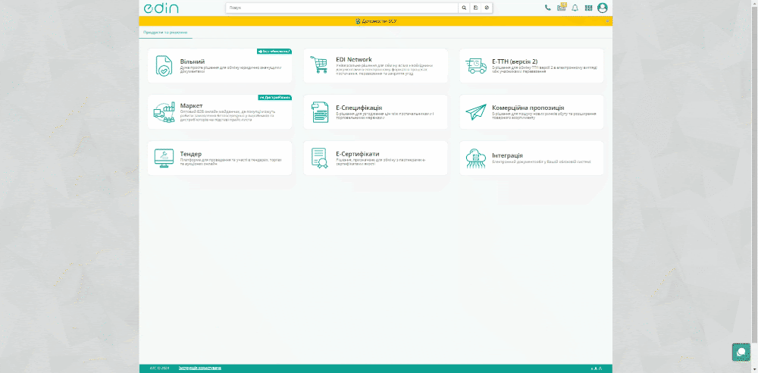Viewport: 758px width, 373px height.
Task: Close the yellow banner
Action: click(608, 20)
